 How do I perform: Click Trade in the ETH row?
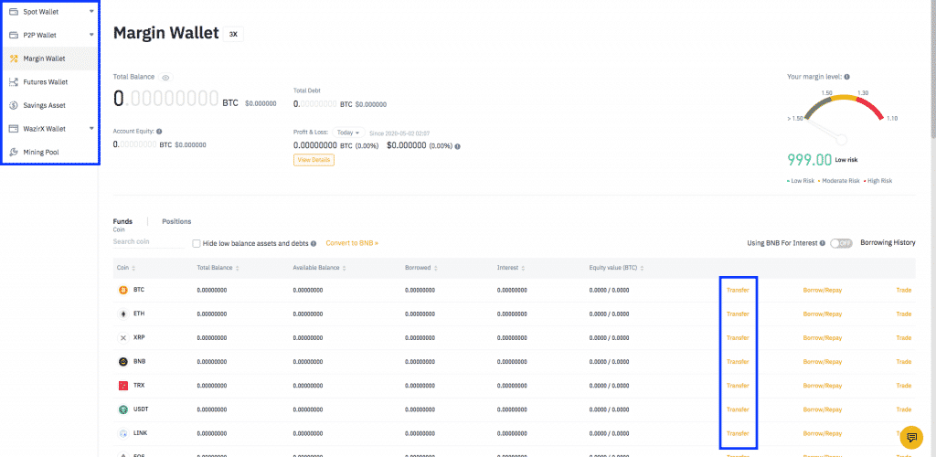(x=904, y=314)
